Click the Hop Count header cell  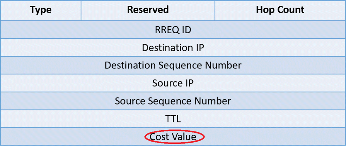(280, 10)
